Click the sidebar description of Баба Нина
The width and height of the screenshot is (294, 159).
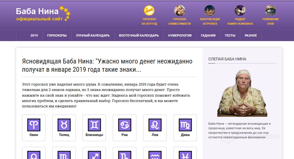[240, 130]
